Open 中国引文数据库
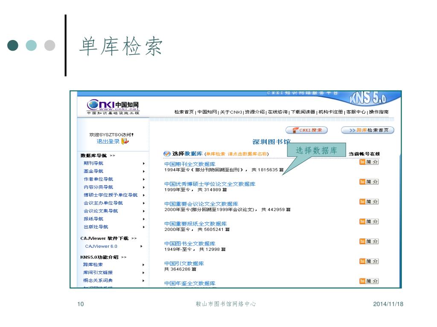Screen dimensions: 437x327 pos(184,263)
